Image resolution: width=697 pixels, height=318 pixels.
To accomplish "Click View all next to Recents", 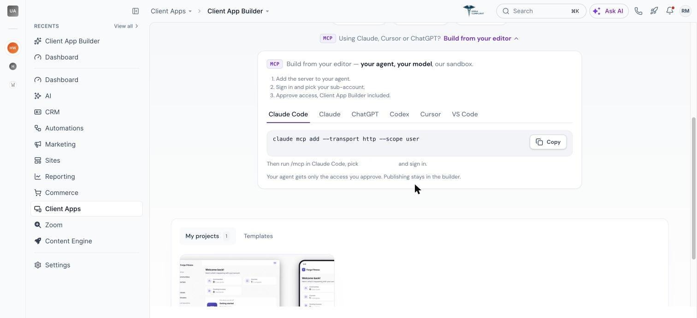I will pyautogui.click(x=126, y=26).
